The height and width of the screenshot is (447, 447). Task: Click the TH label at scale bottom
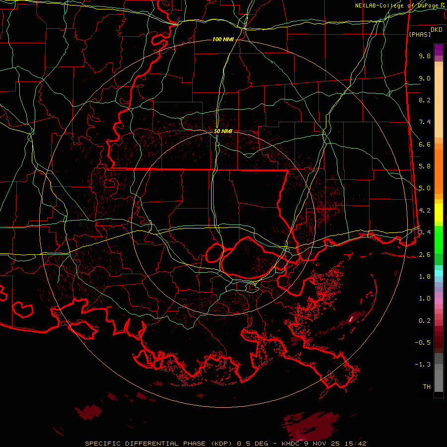pos(427,387)
